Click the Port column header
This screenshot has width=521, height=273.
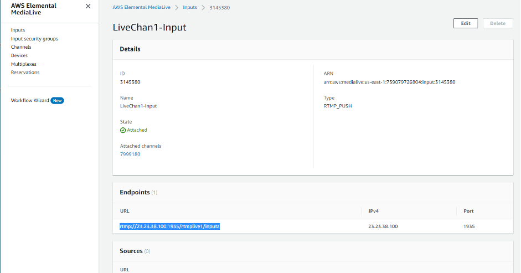[468, 211]
